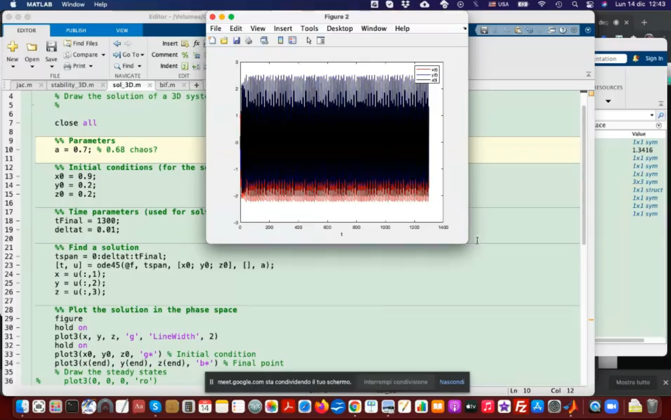Click the Print Figure printer icon
The width and height of the screenshot is (671, 420).
tap(249, 41)
